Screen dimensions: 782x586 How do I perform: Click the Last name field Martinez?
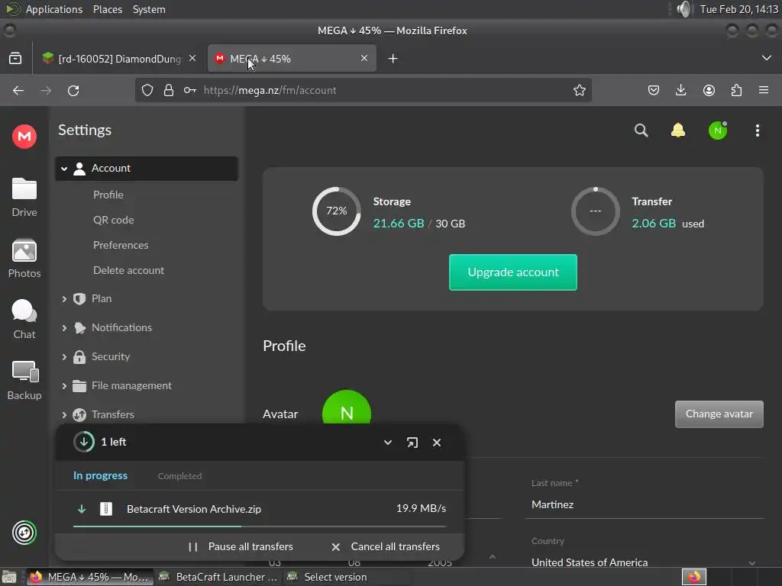click(644, 505)
